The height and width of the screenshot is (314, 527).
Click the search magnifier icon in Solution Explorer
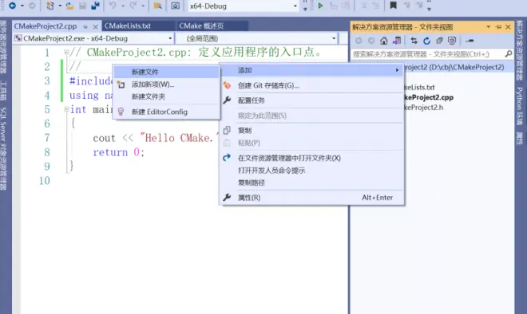point(509,53)
